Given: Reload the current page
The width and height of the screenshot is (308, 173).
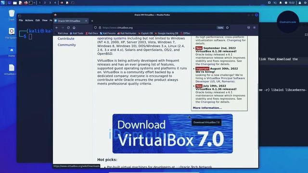Looking at the screenshot, I should click(x=68, y=28).
